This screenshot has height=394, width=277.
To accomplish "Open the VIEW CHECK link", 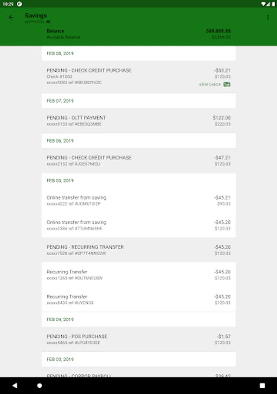I will click(210, 84).
